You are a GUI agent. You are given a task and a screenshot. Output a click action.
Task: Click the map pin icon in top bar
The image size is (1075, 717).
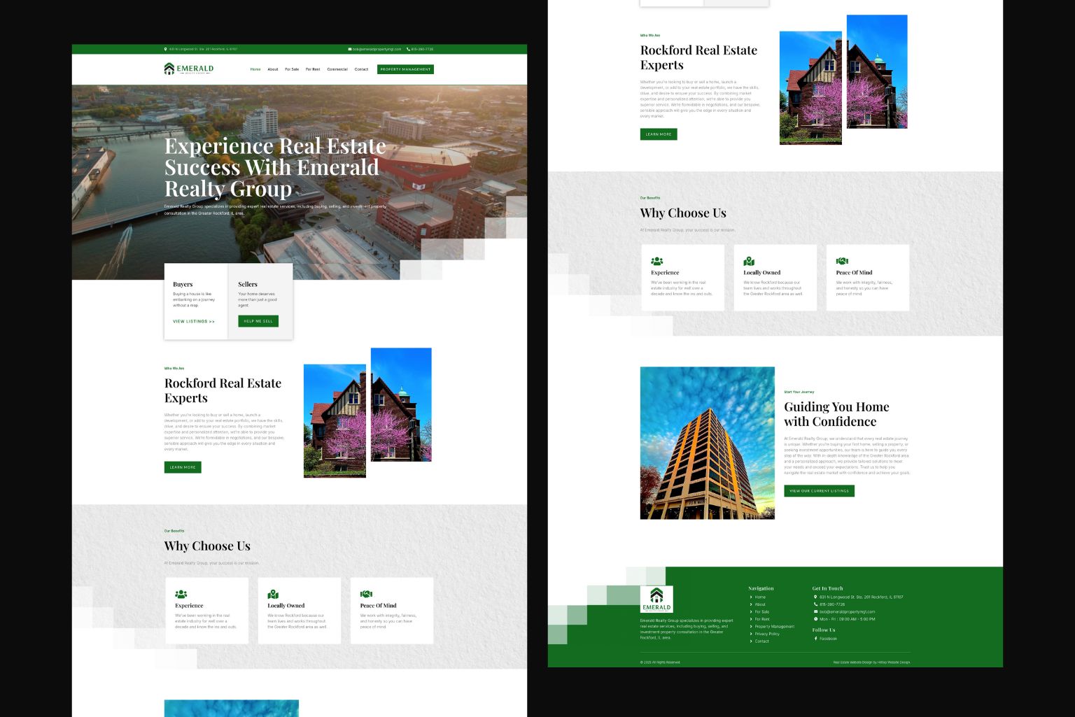(166, 49)
